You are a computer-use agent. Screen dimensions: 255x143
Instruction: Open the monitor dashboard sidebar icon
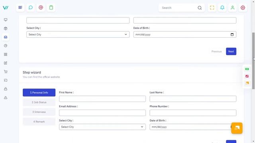[x=6, y=20]
